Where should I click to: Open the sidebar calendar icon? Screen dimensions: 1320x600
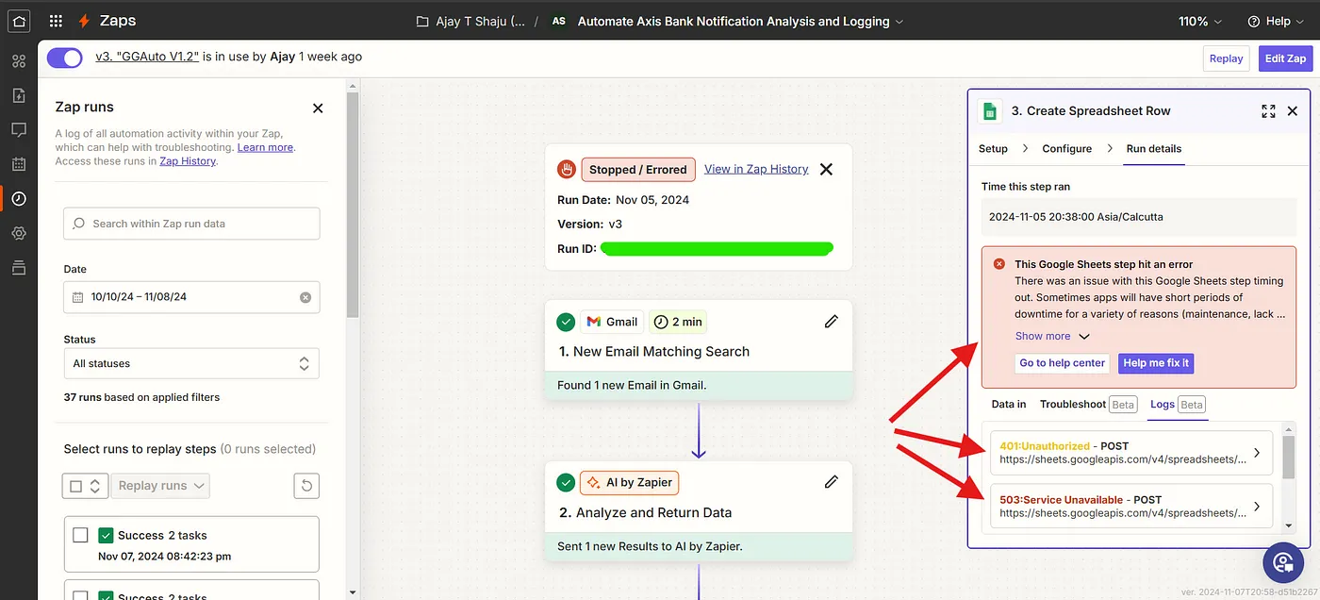(x=19, y=164)
